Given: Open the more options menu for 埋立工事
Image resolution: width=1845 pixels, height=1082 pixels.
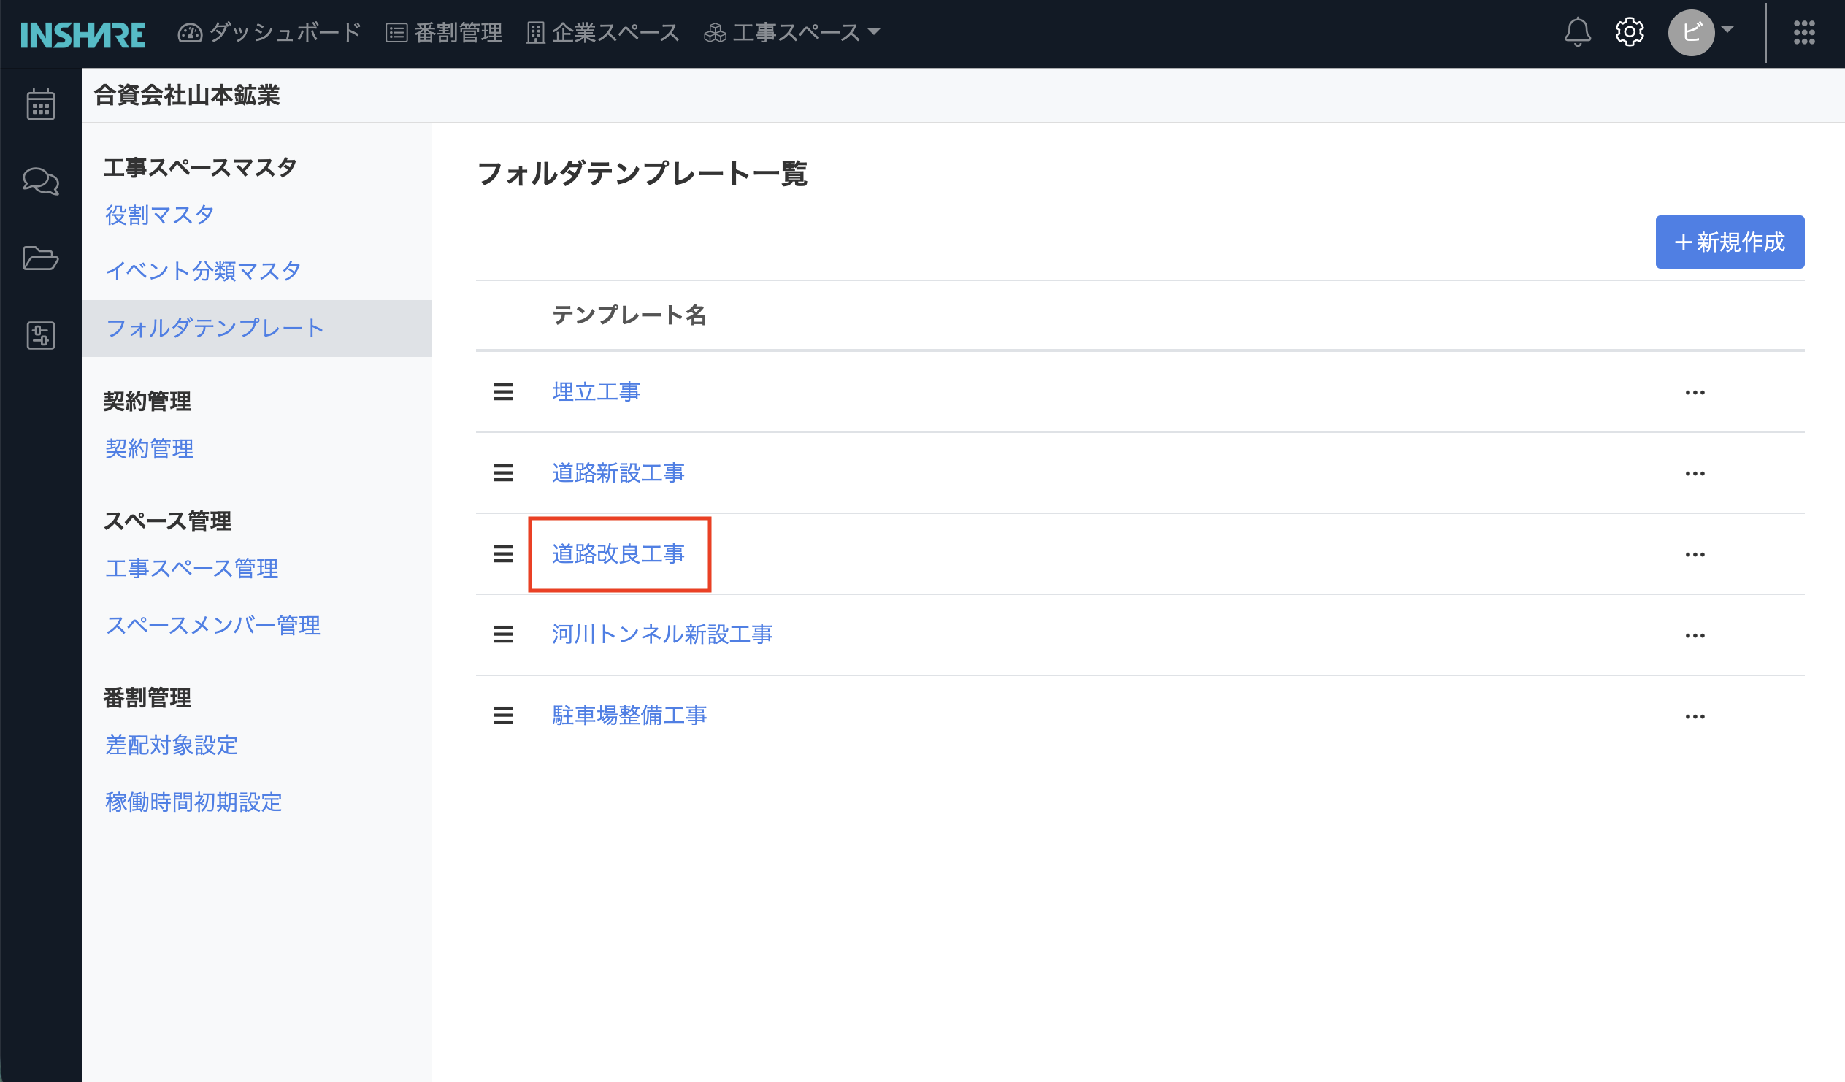Looking at the screenshot, I should pos(1695,392).
